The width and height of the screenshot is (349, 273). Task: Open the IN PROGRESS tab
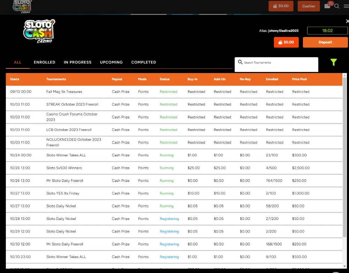click(77, 62)
